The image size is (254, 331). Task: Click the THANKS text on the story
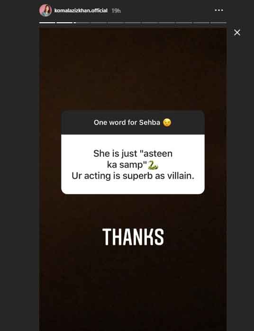pos(133,237)
